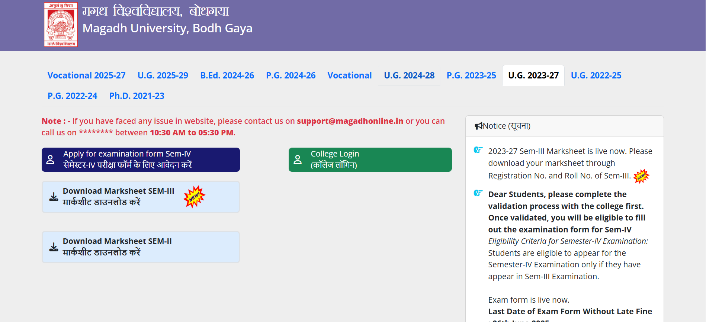Click bullet icon beside Sem-III Marksheet notice
This screenshot has width=706, height=322.
478,150
